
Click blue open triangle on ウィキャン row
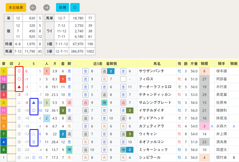coord(34,134)
